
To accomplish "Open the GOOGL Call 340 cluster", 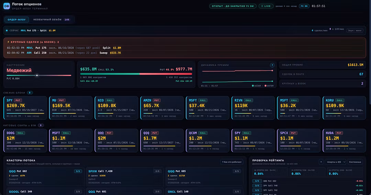I will 45,192.
